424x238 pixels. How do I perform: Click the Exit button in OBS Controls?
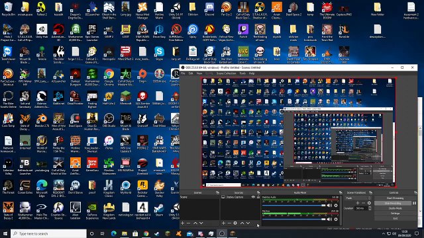(395, 219)
